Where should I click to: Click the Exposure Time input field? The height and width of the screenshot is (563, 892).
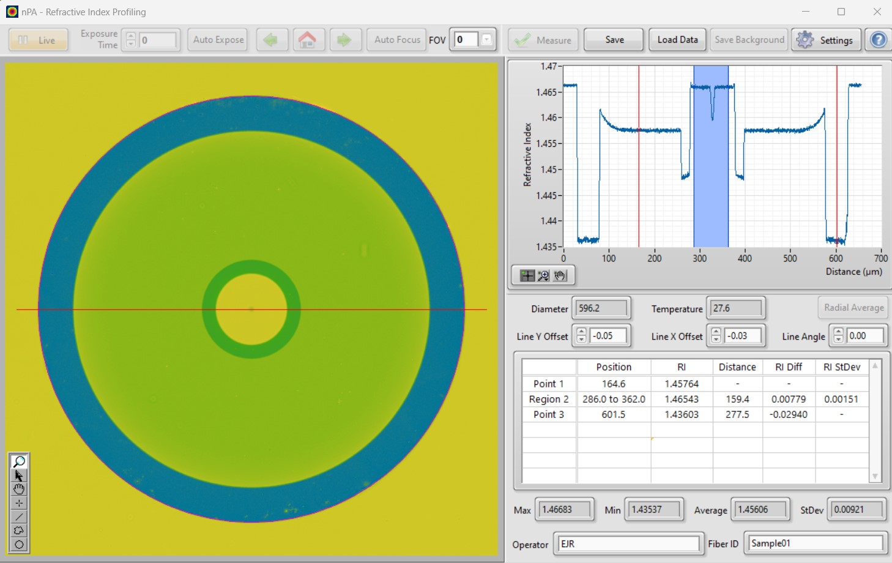[x=157, y=40]
